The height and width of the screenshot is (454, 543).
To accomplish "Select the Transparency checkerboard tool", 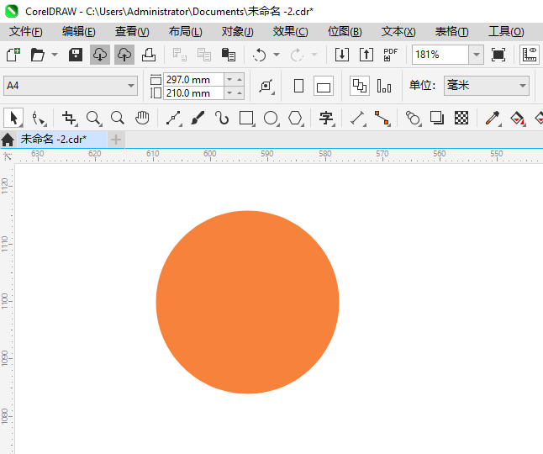I will click(461, 118).
